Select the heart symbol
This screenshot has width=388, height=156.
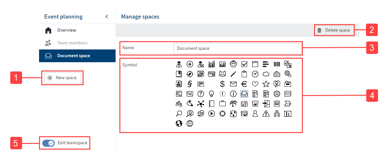click(x=255, y=84)
